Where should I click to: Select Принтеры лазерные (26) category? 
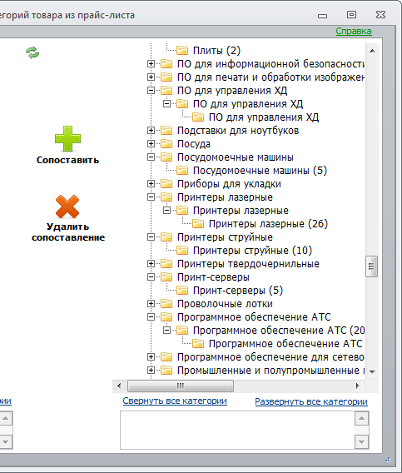click(268, 223)
